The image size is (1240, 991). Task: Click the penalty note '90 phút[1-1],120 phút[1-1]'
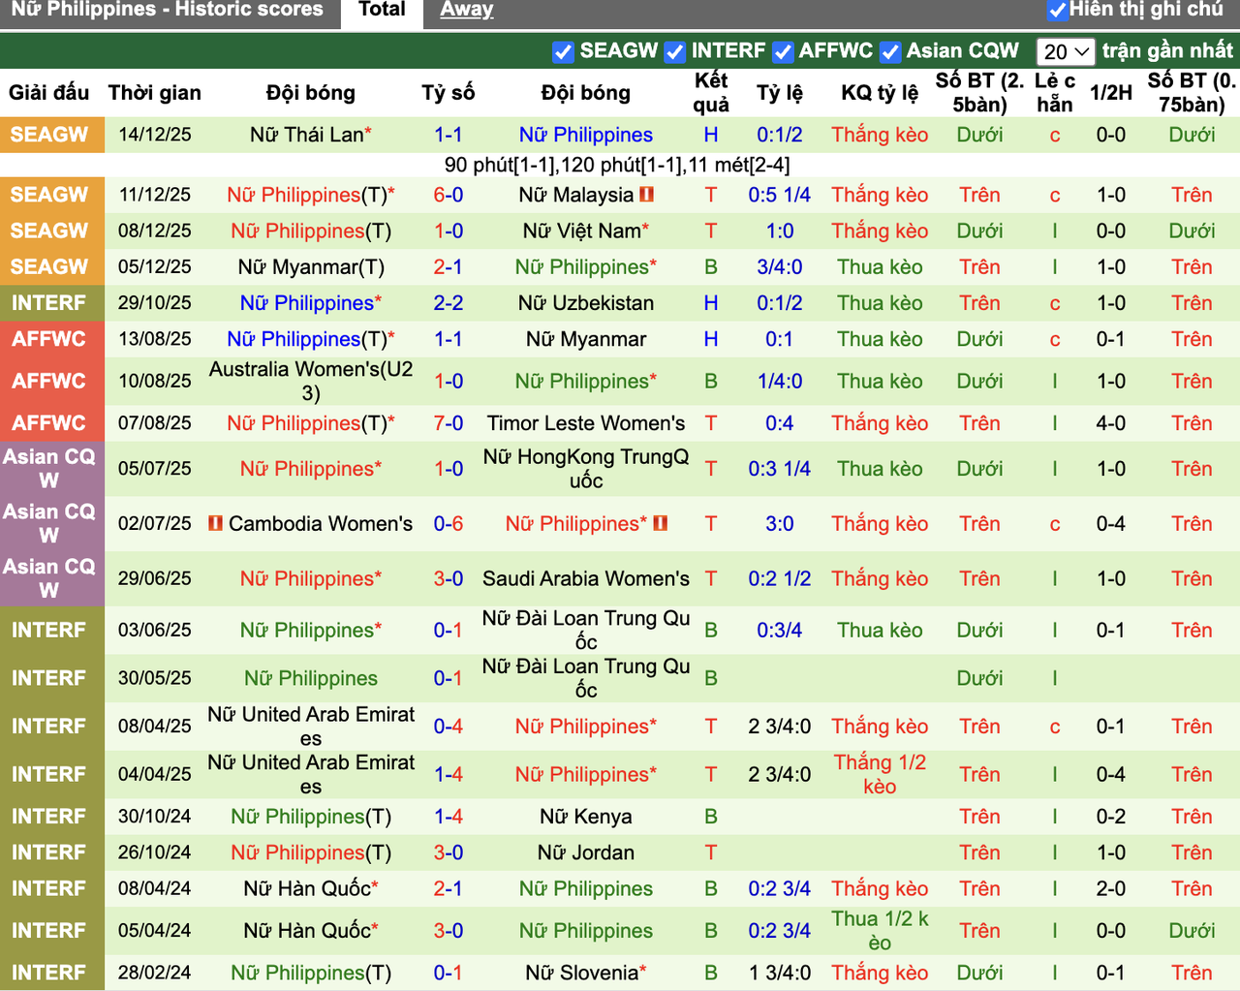pos(617,165)
